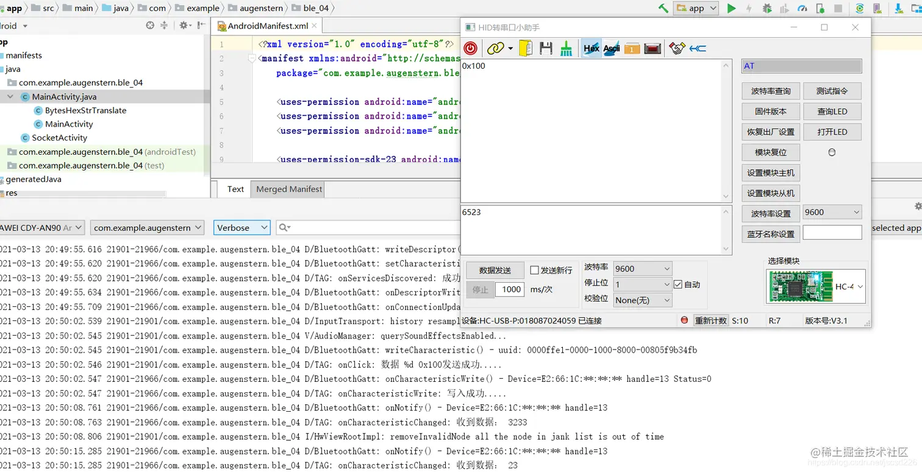The width and height of the screenshot is (922, 472).
Task: Toggle Ascii display mode in HID toolbar
Action: pos(612,48)
